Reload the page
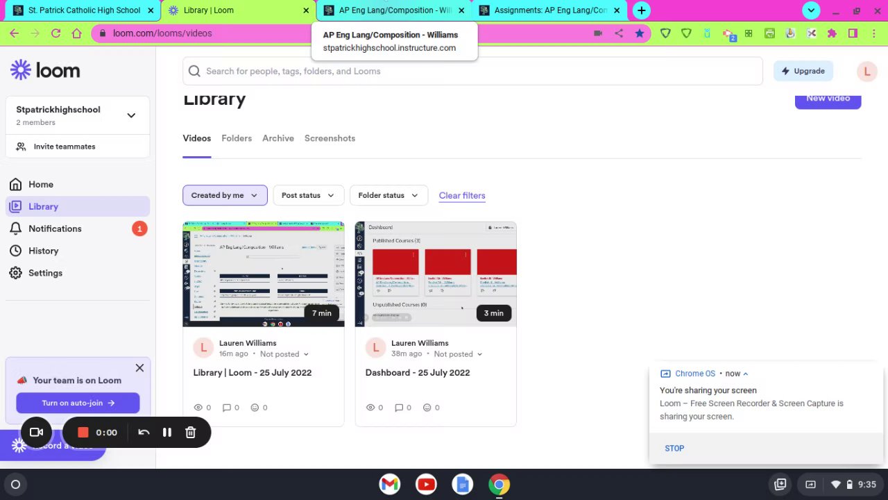Image resolution: width=888 pixels, height=500 pixels. click(56, 33)
